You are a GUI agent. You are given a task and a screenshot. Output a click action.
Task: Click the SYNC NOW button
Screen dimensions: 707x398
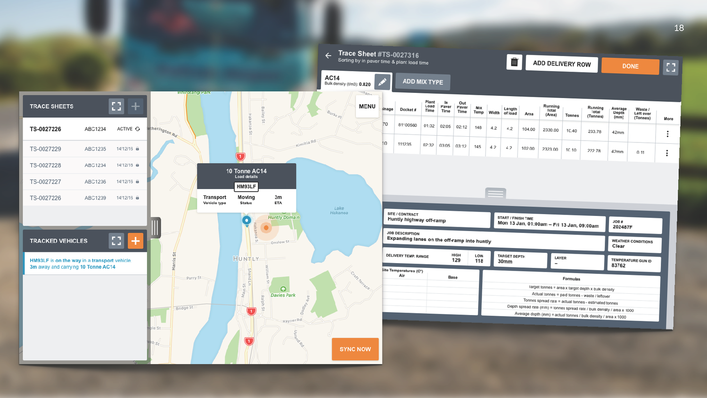click(355, 349)
